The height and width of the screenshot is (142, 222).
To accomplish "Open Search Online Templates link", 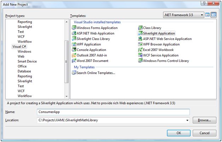I will [95, 73].
